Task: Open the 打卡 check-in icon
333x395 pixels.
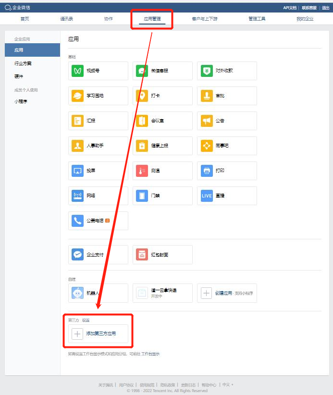Action: point(142,96)
